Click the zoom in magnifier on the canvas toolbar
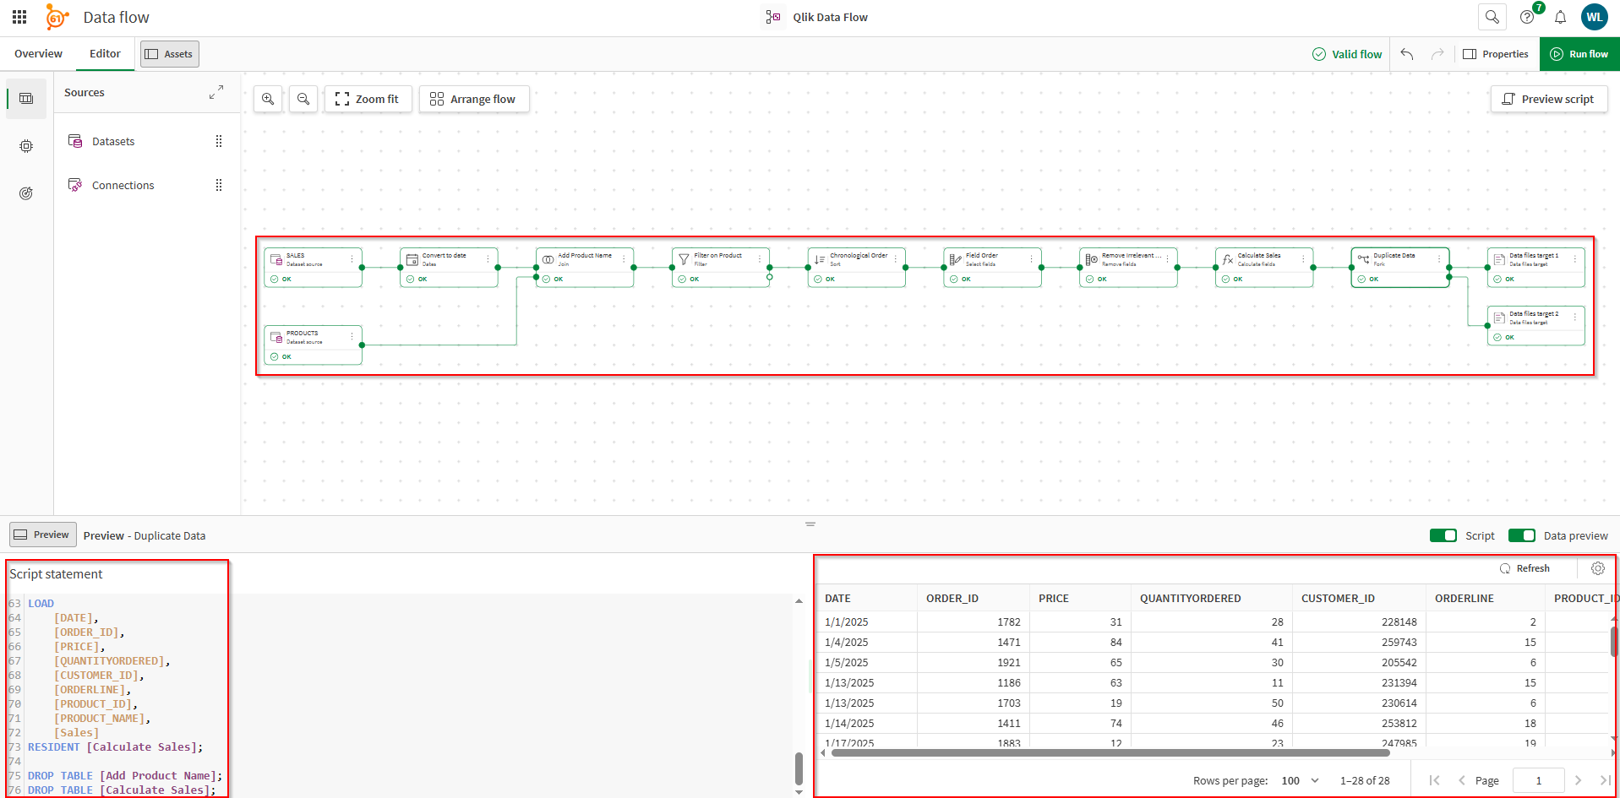This screenshot has width=1620, height=798. 268,99
